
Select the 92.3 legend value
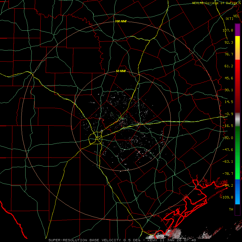point(229,42)
